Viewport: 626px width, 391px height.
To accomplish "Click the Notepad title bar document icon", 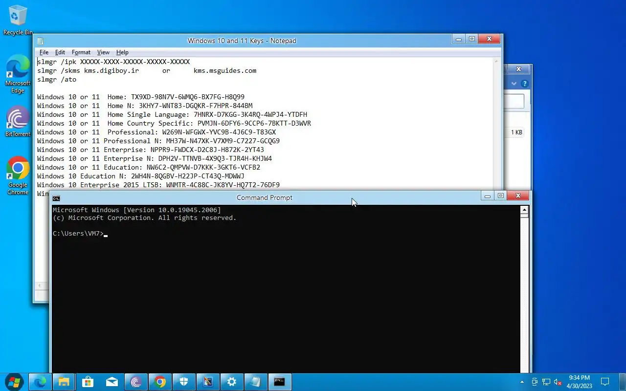I will pos(40,41).
